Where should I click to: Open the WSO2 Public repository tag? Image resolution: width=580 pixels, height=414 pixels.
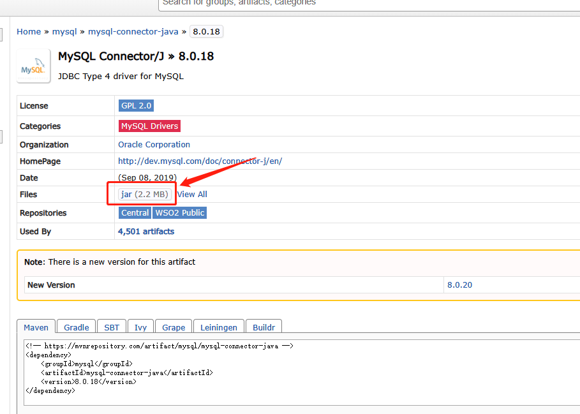(179, 213)
